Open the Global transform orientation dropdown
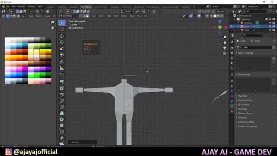The height and width of the screenshot is (156, 277). coord(128,12)
